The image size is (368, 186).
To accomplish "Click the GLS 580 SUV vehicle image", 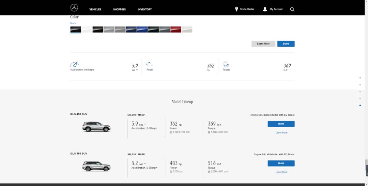I will click(x=96, y=166).
